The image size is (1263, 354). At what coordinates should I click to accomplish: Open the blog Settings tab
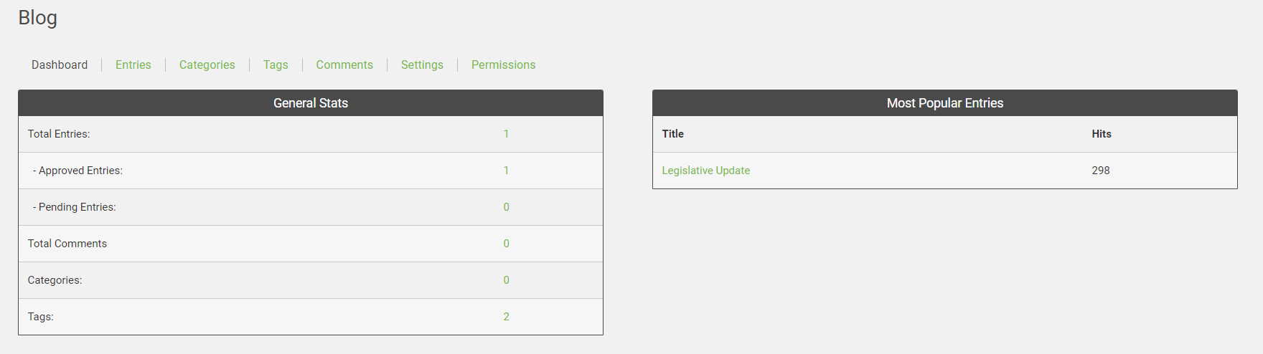(x=422, y=64)
